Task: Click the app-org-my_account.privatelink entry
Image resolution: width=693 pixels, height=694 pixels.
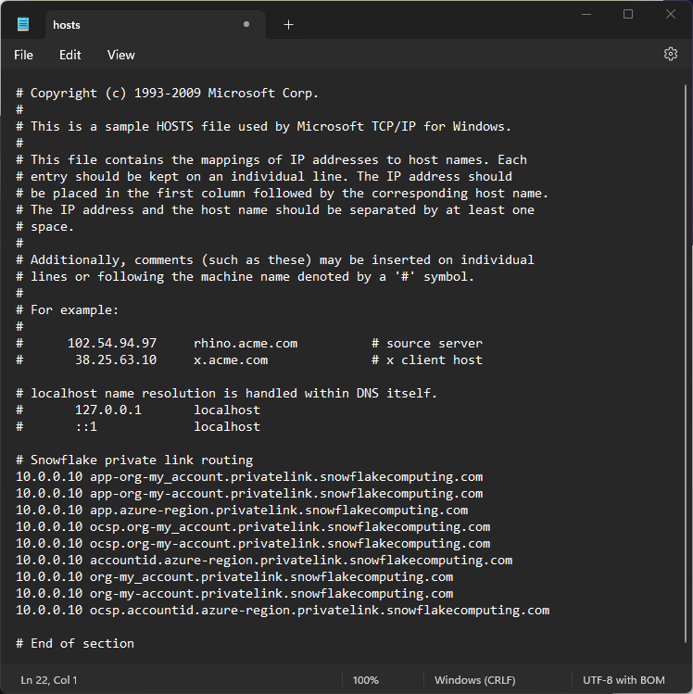Action: tap(249, 476)
